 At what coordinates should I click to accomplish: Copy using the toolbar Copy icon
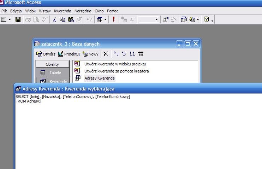coord(62,19)
